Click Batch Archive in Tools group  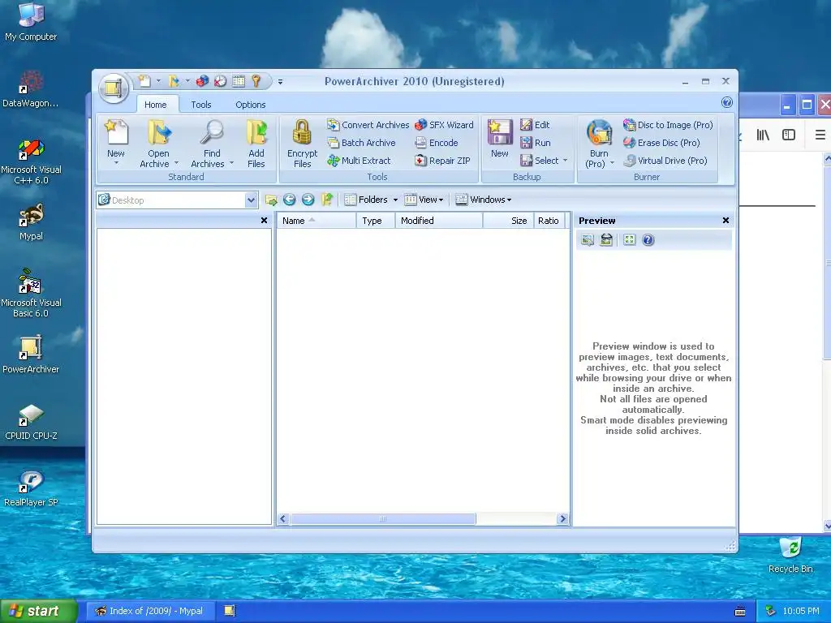[x=361, y=143]
